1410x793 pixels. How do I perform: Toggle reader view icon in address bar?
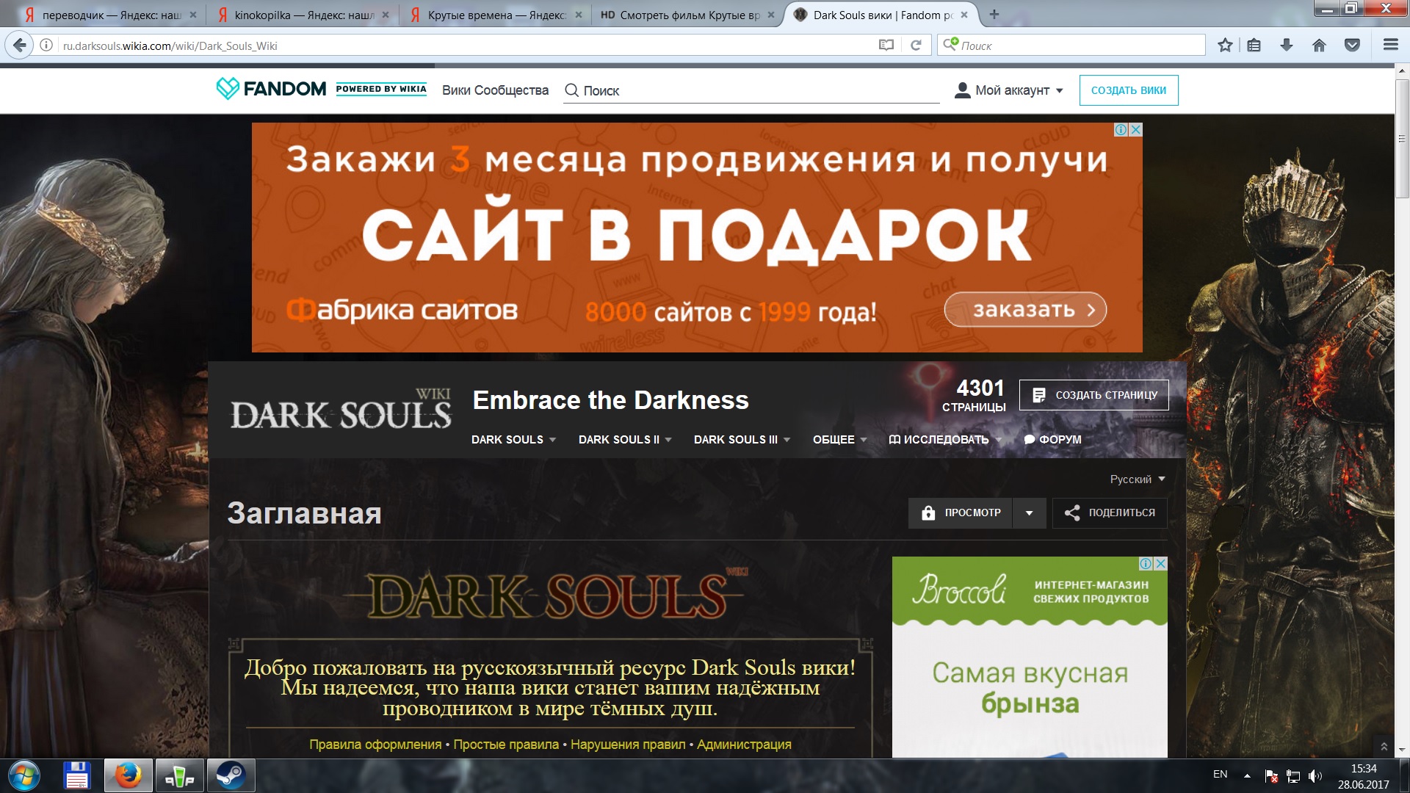[886, 46]
